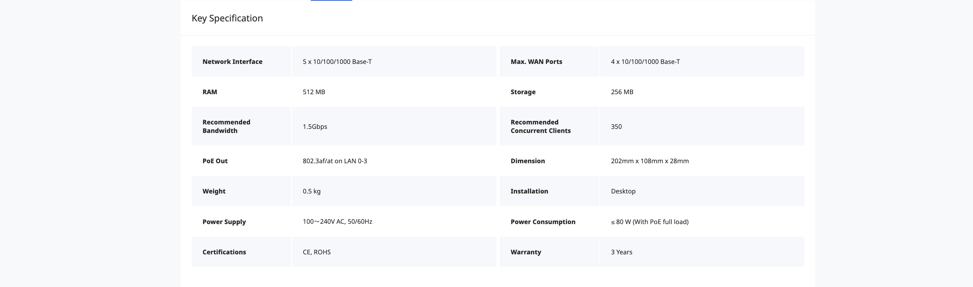Image resolution: width=973 pixels, height=287 pixels.
Task: Select the 3 Years warranty value
Action: click(x=621, y=252)
